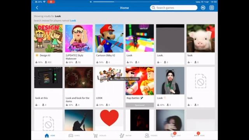Open the 'look at this' game thumbnail
Image resolution: width=249 pixels, height=140 pixels.
48,77
